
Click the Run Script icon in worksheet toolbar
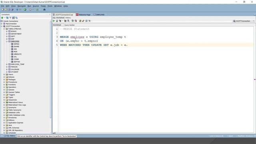click(57, 21)
